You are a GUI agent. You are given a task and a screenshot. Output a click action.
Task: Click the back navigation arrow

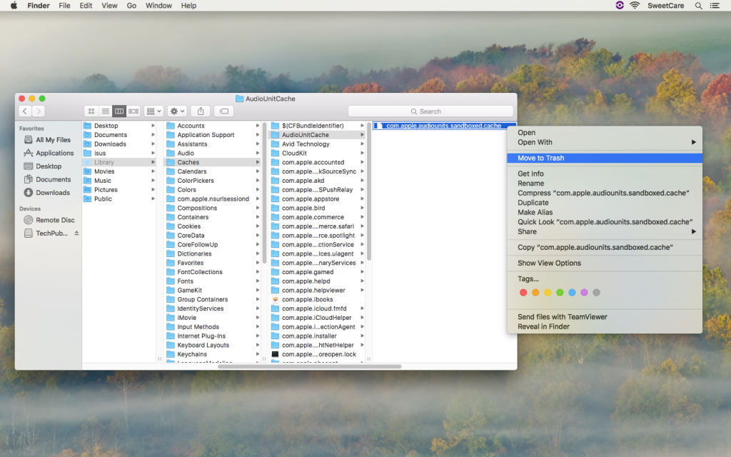coord(25,111)
